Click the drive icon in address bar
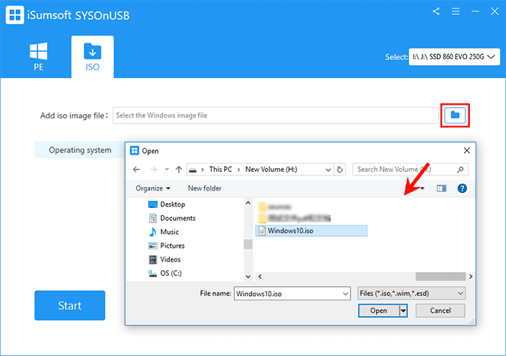The width and height of the screenshot is (506, 356). [193, 170]
